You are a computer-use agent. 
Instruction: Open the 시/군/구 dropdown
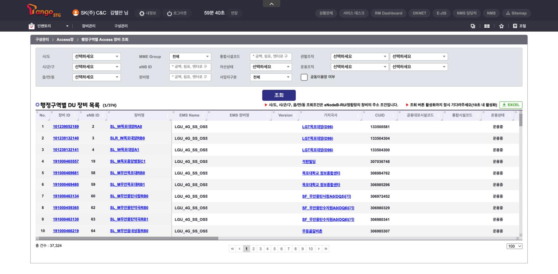[x=96, y=67]
